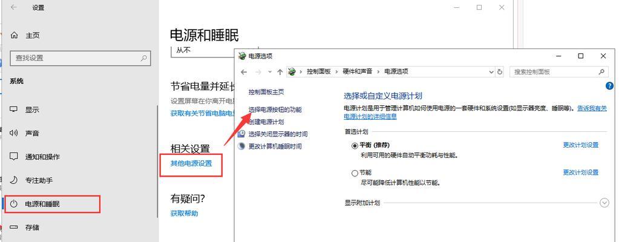Open 声音 sound settings in sidebar
The width and height of the screenshot is (619, 242).
coord(32,133)
